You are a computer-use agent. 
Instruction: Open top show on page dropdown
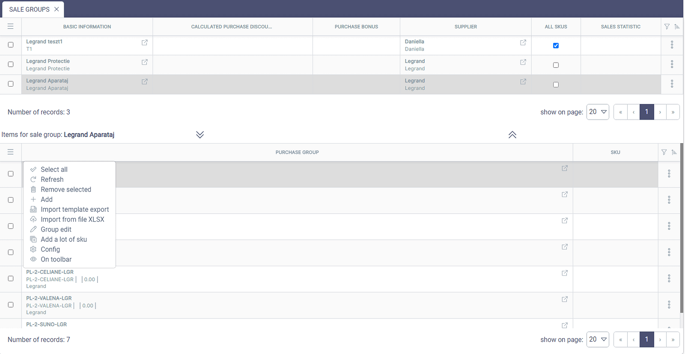pyautogui.click(x=598, y=112)
